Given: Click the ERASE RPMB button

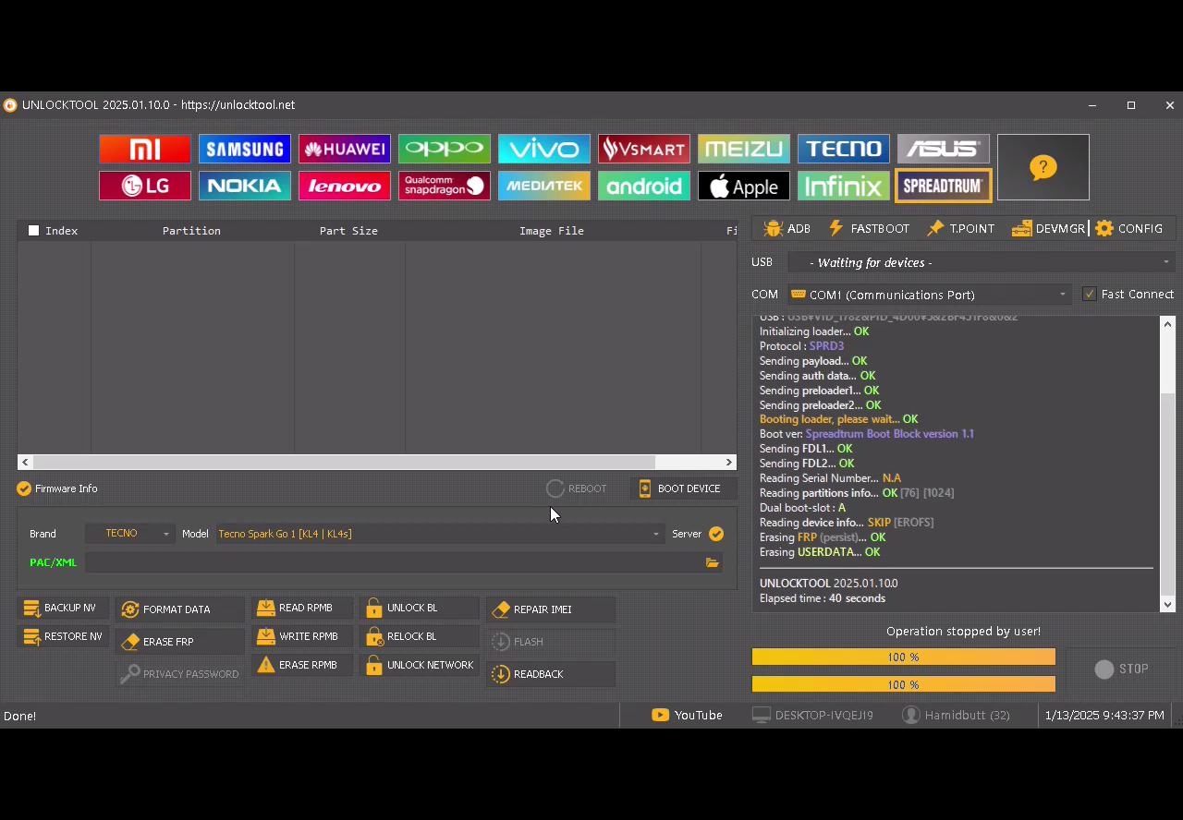Looking at the screenshot, I should (x=302, y=665).
